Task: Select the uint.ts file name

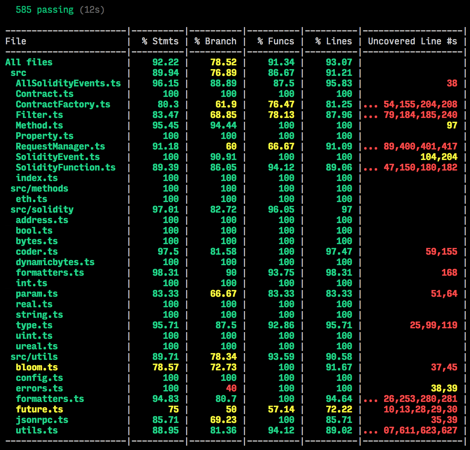Action: click(34, 335)
